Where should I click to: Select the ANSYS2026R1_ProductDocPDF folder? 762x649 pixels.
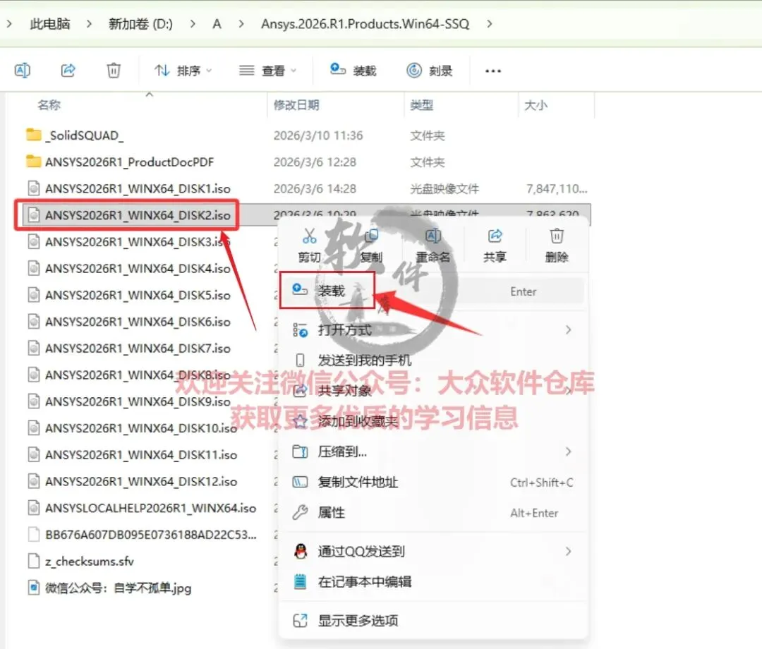(129, 162)
